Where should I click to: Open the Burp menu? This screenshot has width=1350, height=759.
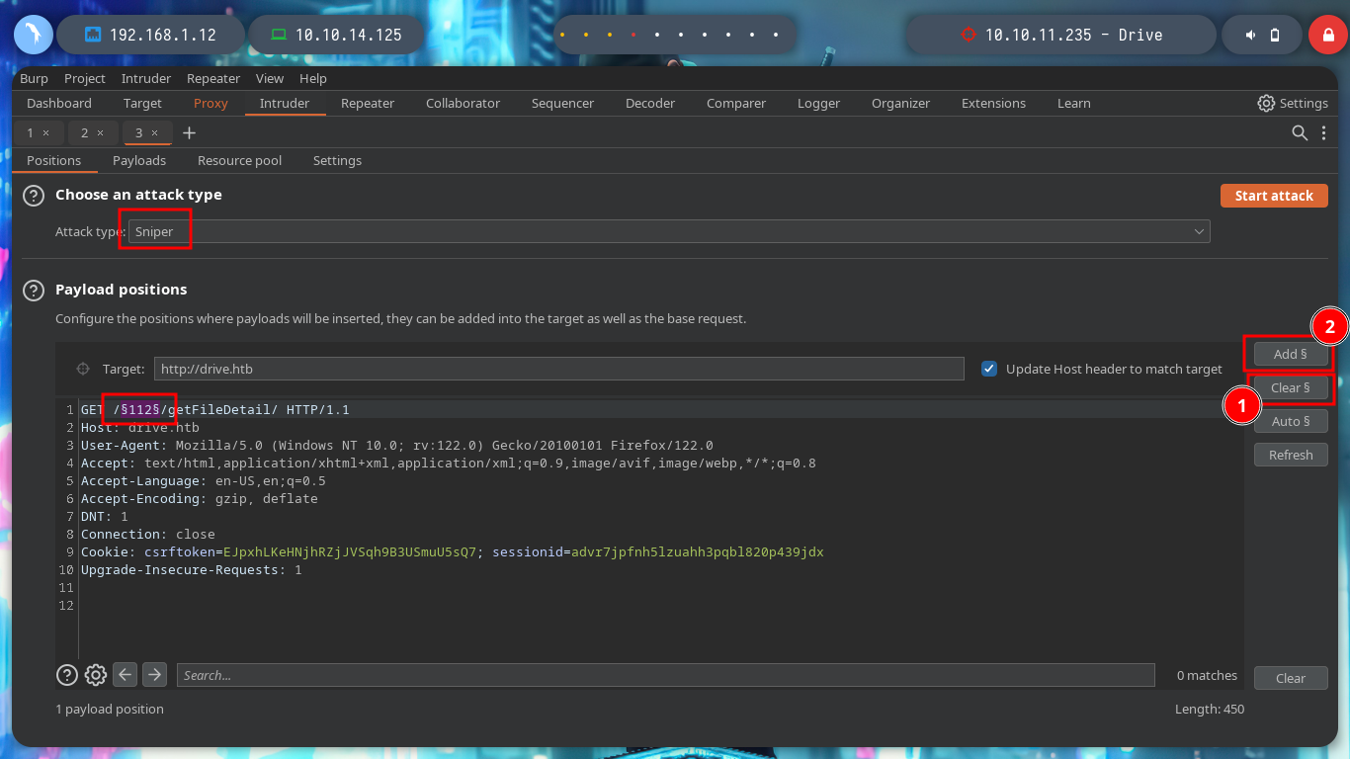point(34,78)
